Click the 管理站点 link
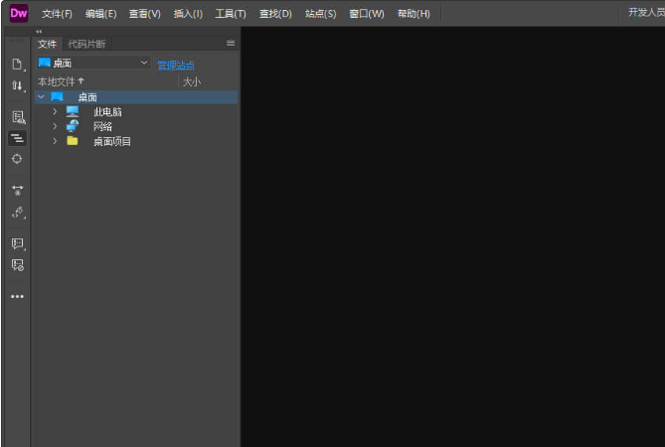The image size is (665, 447). [176, 66]
